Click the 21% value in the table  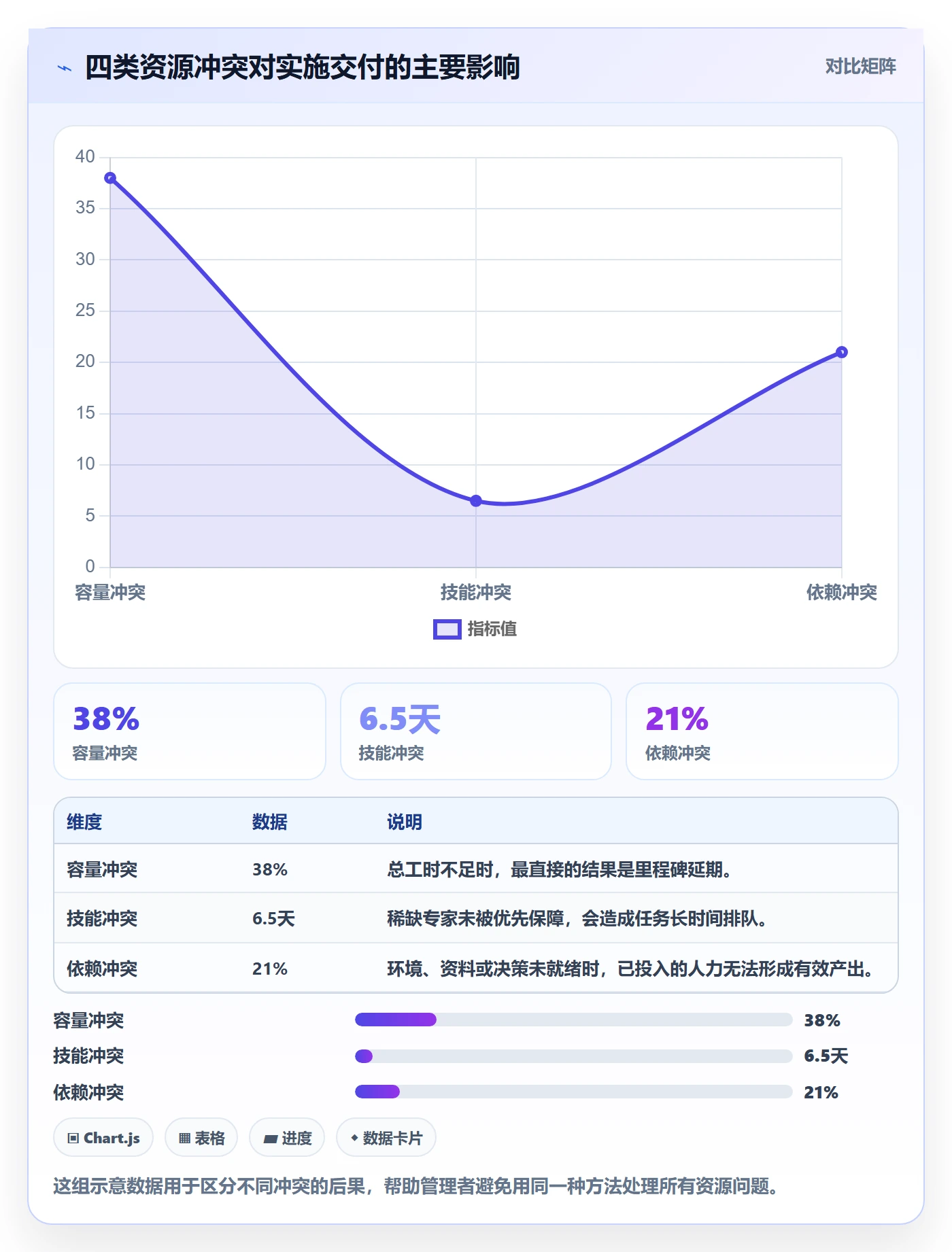click(270, 969)
